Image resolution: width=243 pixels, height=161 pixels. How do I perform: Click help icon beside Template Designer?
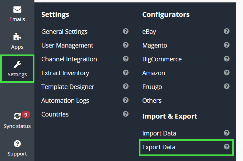click(x=126, y=87)
